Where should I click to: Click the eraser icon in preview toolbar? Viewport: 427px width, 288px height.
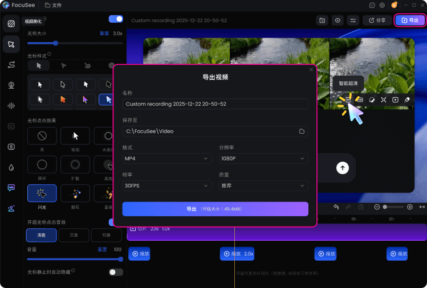407,100
